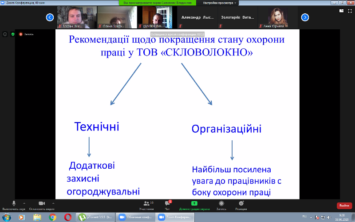Select Золотарёв Вита... participant tile

(x=237, y=17)
